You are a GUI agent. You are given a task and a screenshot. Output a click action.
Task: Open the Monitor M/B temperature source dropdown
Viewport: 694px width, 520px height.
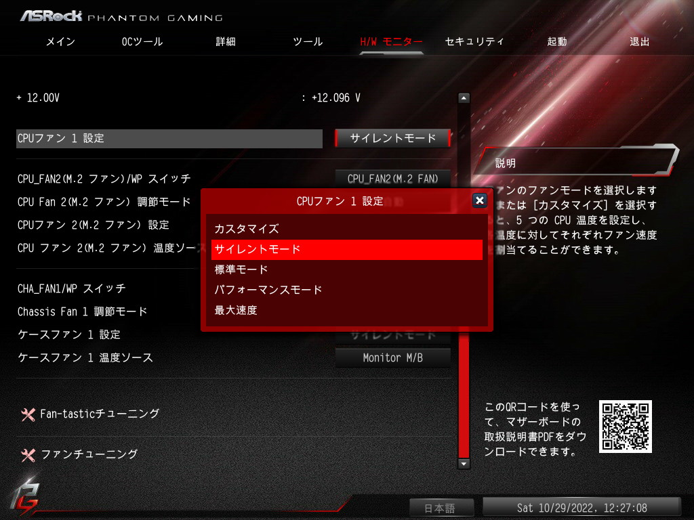point(392,357)
